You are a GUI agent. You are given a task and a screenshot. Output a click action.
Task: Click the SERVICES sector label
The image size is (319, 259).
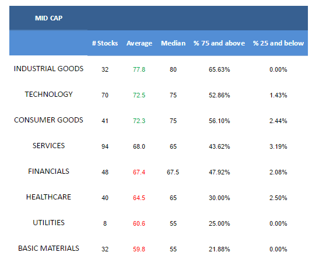pyautogui.click(x=48, y=146)
